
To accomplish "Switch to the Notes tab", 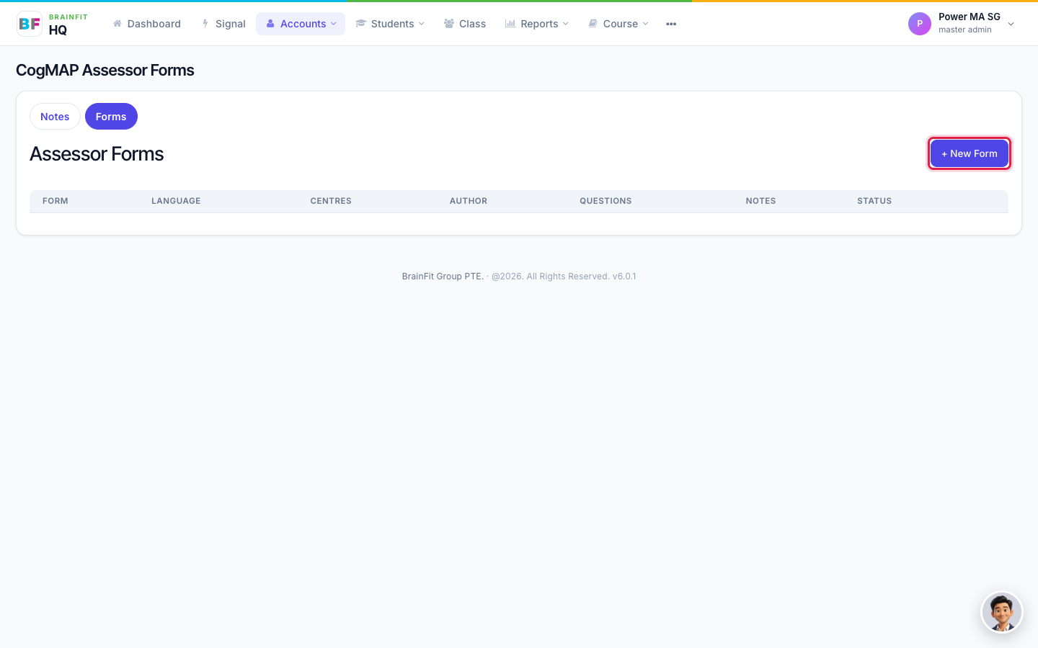I will coord(55,117).
